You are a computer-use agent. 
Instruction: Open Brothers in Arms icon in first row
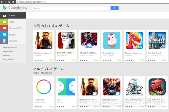coord(44,40)
